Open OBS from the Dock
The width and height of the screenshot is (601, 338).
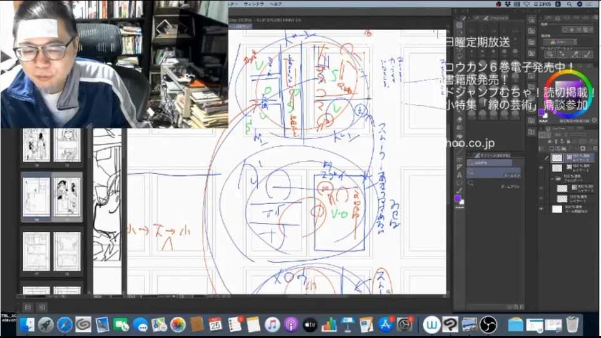click(488, 325)
